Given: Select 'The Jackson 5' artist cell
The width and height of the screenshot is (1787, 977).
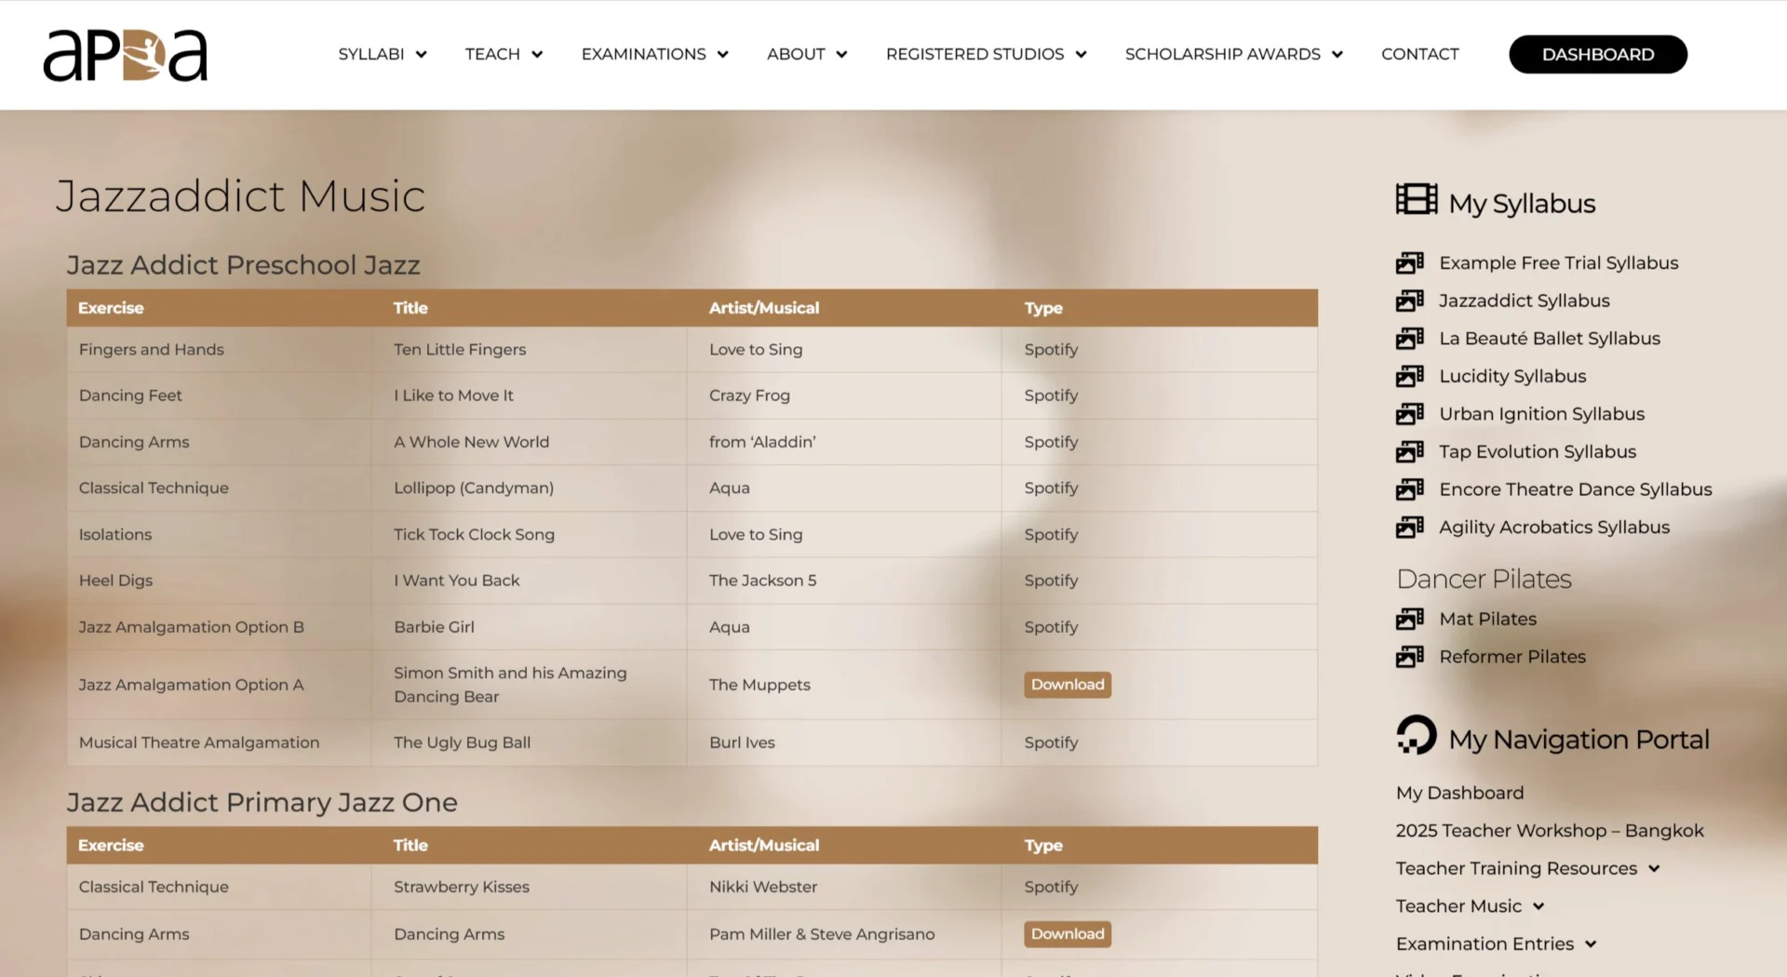Looking at the screenshot, I should [x=844, y=581].
